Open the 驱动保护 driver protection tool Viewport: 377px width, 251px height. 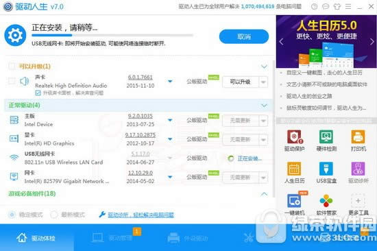click(294, 141)
